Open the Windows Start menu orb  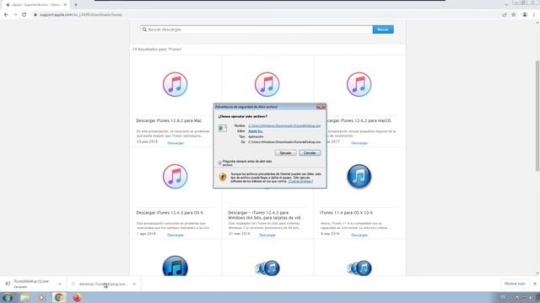pyautogui.click(x=8, y=297)
